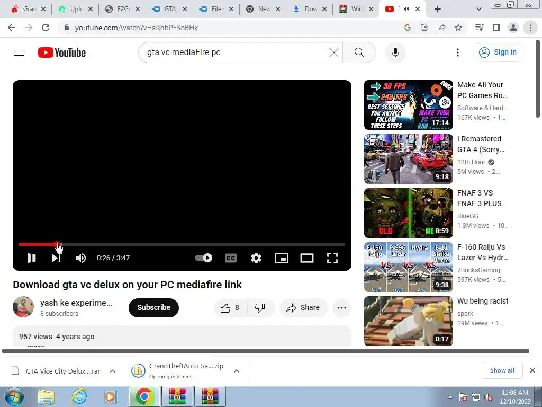Open Chrome three-dot menu

tap(530, 28)
